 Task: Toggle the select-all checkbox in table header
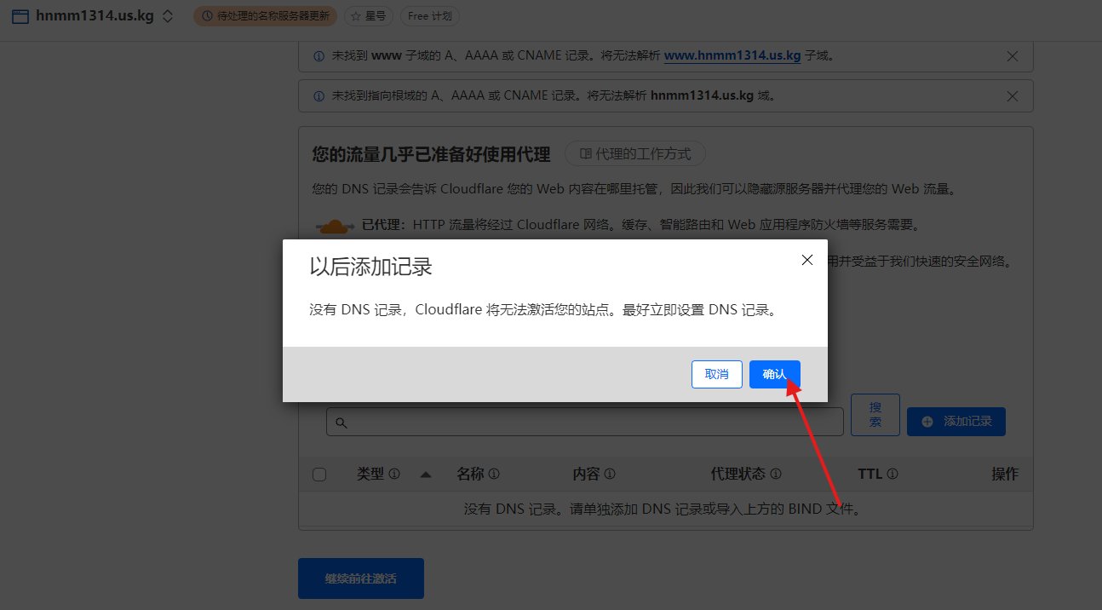[319, 475]
